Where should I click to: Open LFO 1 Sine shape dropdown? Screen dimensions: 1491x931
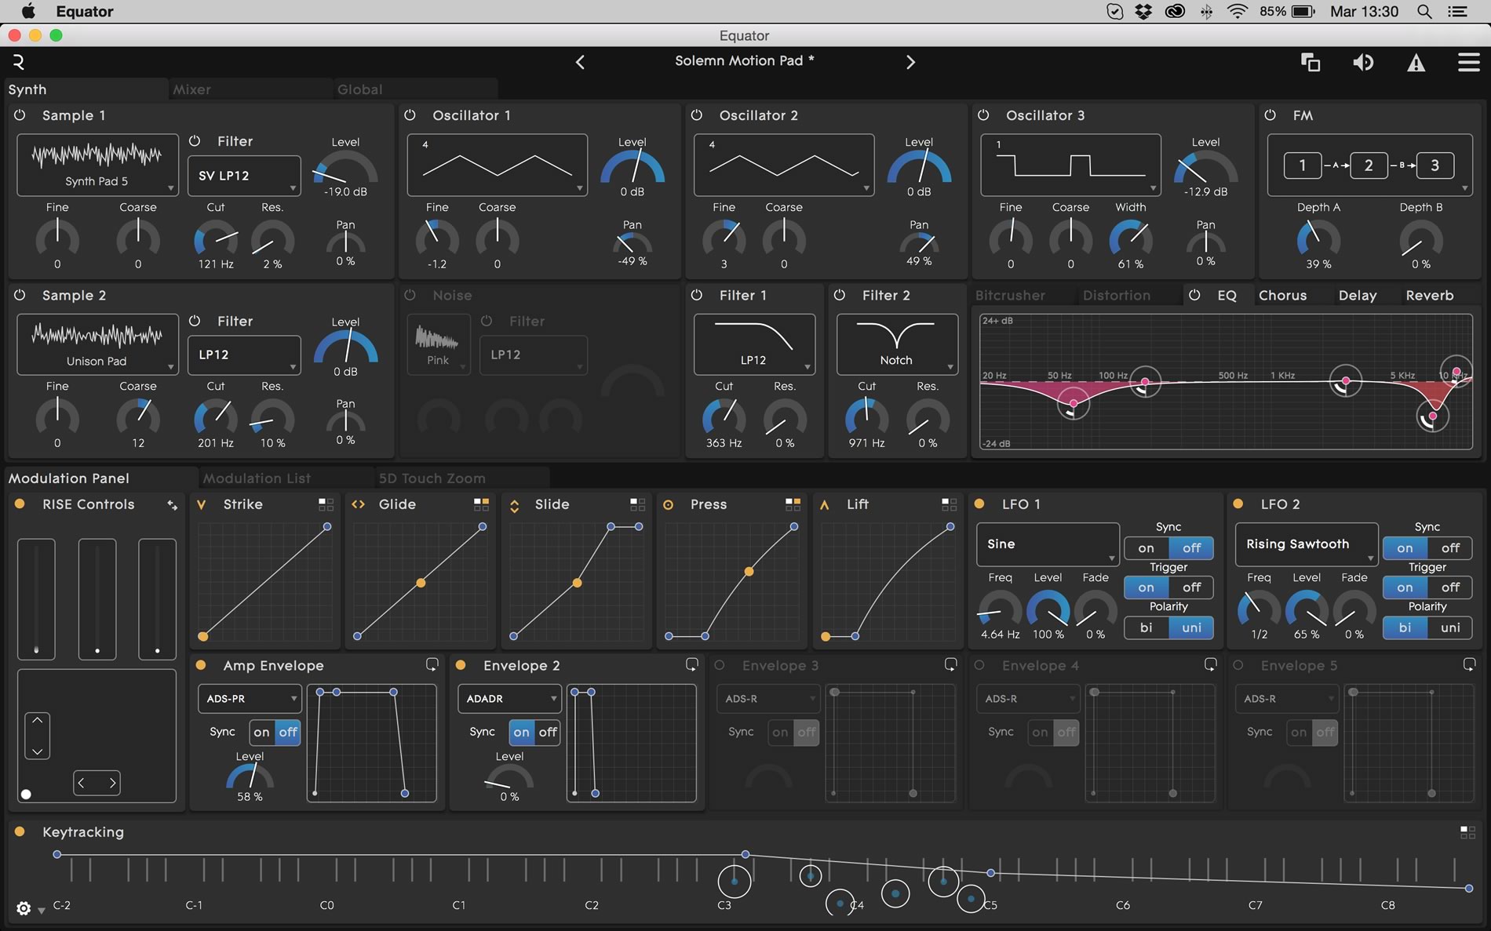(1048, 544)
